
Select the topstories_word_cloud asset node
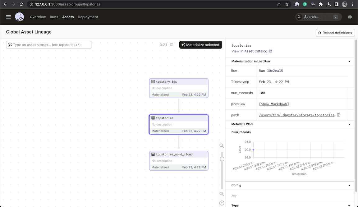tap(179, 160)
